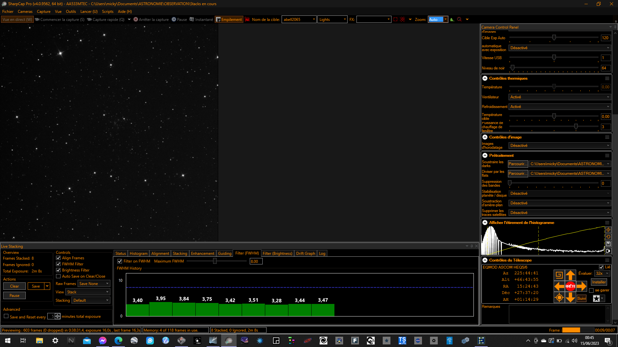The height and width of the screenshot is (347, 618).
Task: Click the telescope move up arrow
Action: 570,275
